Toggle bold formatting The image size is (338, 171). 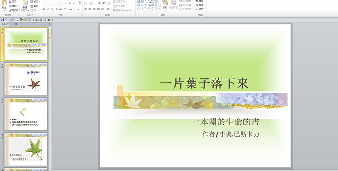pyautogui.click(x=44, y=9)
